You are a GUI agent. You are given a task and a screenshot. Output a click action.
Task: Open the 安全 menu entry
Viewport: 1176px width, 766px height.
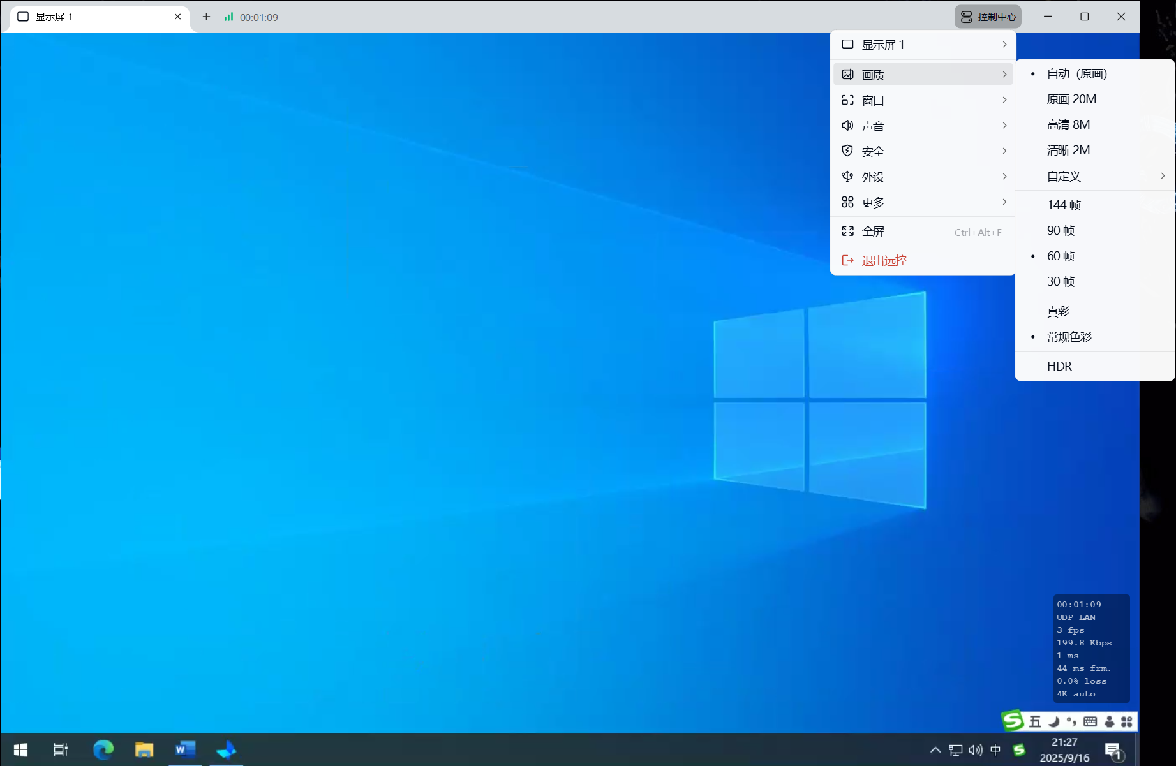pyautogui.click(x=923, y=151)
